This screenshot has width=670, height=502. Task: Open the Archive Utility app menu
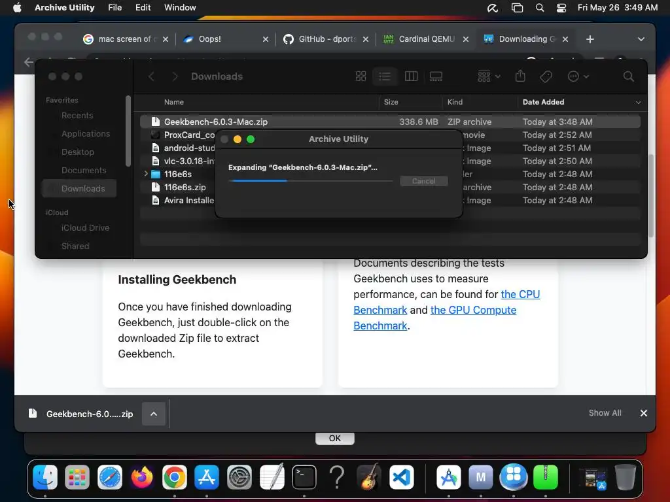(x=65, y=8)
